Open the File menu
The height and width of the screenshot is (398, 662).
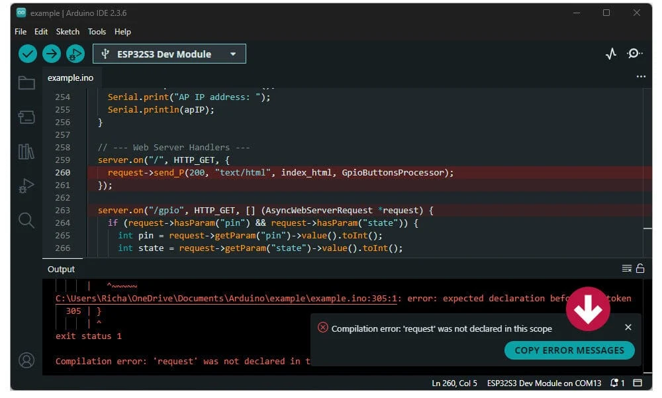click(21, 32)
